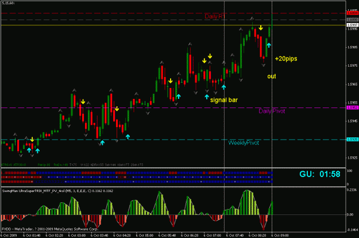Click the yellow sell arrow left of '+20pips'
This screenshot has width=359, height=238.
click(261, 28)
